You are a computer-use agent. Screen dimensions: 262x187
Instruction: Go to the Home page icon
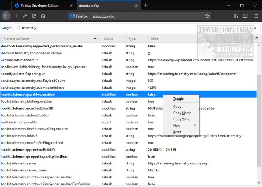(43, 16)
